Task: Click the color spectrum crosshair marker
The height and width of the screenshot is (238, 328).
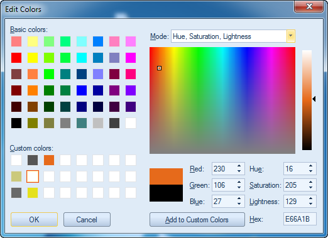Action: pyautogui.click(x=159, y=68)
